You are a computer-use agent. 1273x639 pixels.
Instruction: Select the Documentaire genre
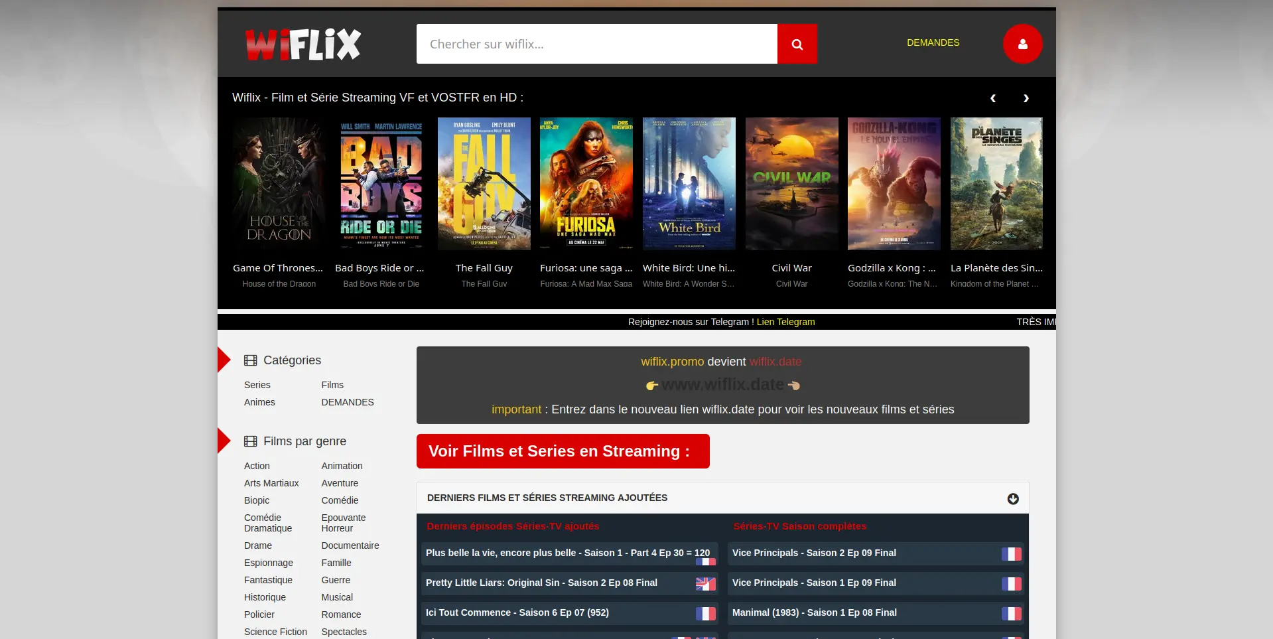pos(350,545)
